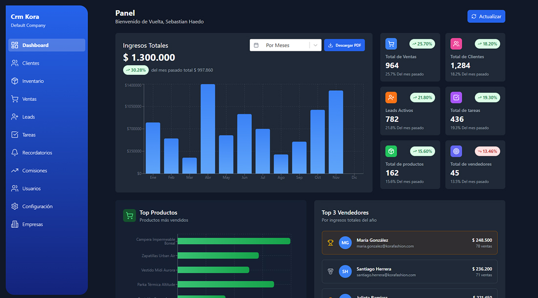Viewport: 538px width, 298px height.
Task: Click the shopping cart icon in Total de Ventas card
Action: pos(391,44)
